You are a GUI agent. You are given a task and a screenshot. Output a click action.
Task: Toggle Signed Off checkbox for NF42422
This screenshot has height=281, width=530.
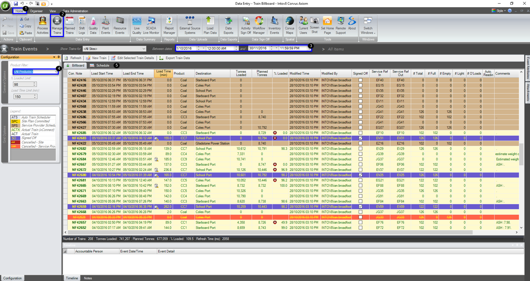click(x=360, y=143)
